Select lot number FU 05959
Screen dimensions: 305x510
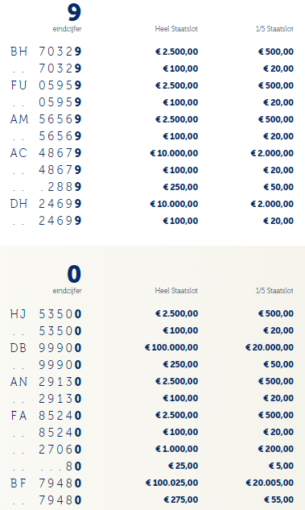coord(46,85)
